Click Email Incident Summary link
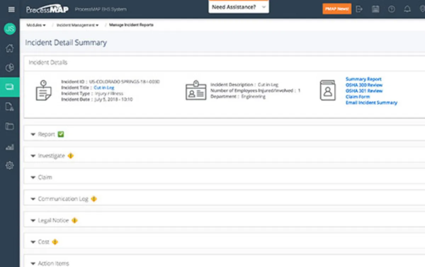The width and height of the screenshot is (425, 267). tap(372, 102)
